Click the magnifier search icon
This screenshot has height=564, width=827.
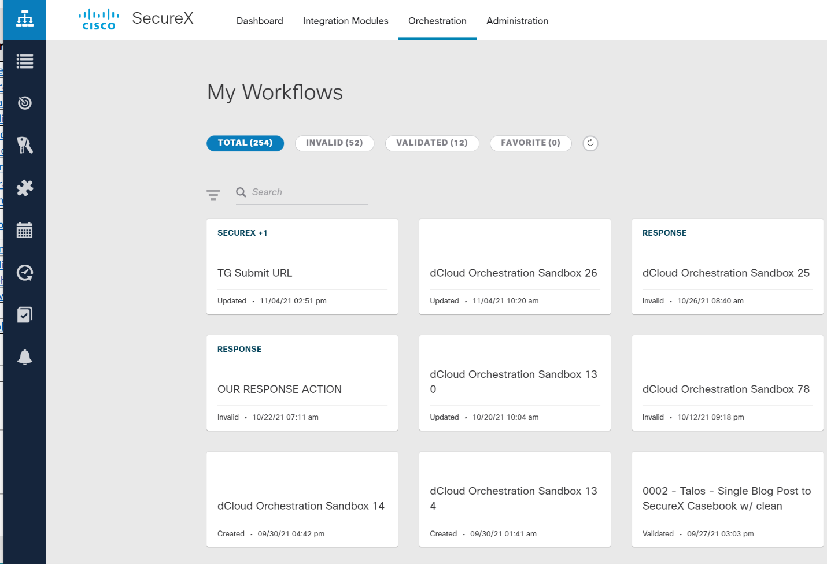(x=241, y=192)
